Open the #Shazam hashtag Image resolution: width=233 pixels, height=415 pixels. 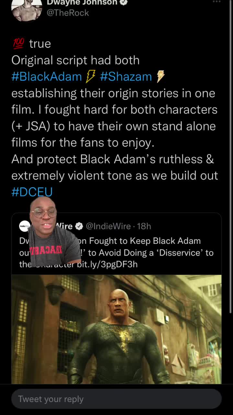click(x=126, y=77)
